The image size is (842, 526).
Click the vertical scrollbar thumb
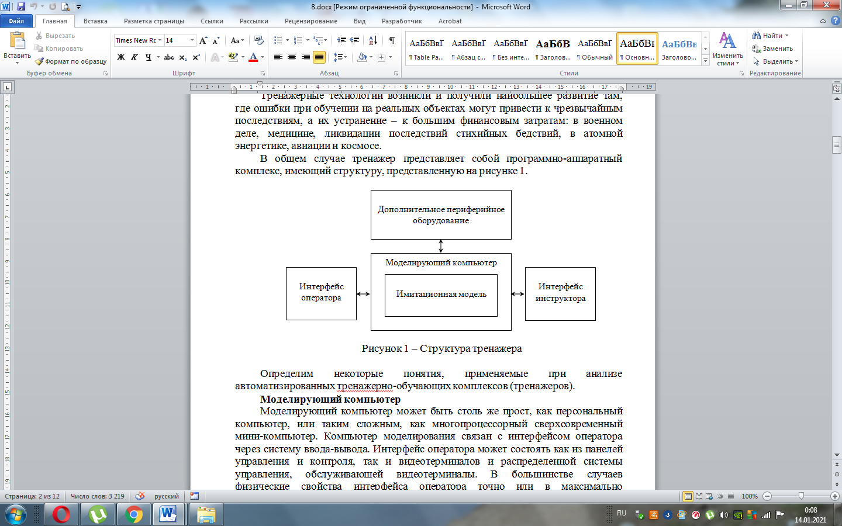[837, 144]
